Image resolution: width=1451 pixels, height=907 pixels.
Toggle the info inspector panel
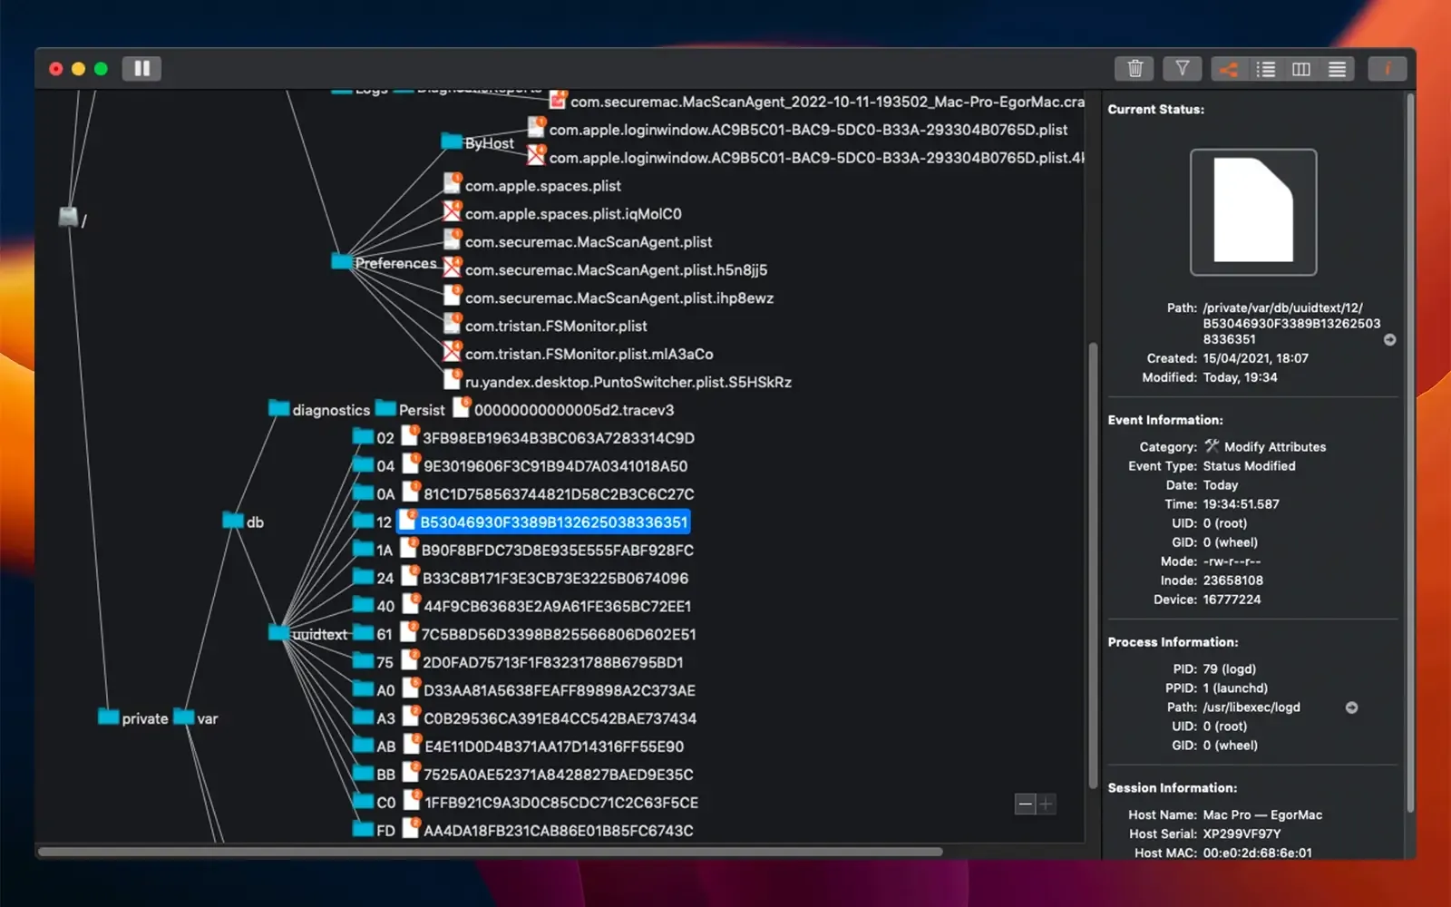1387,70
